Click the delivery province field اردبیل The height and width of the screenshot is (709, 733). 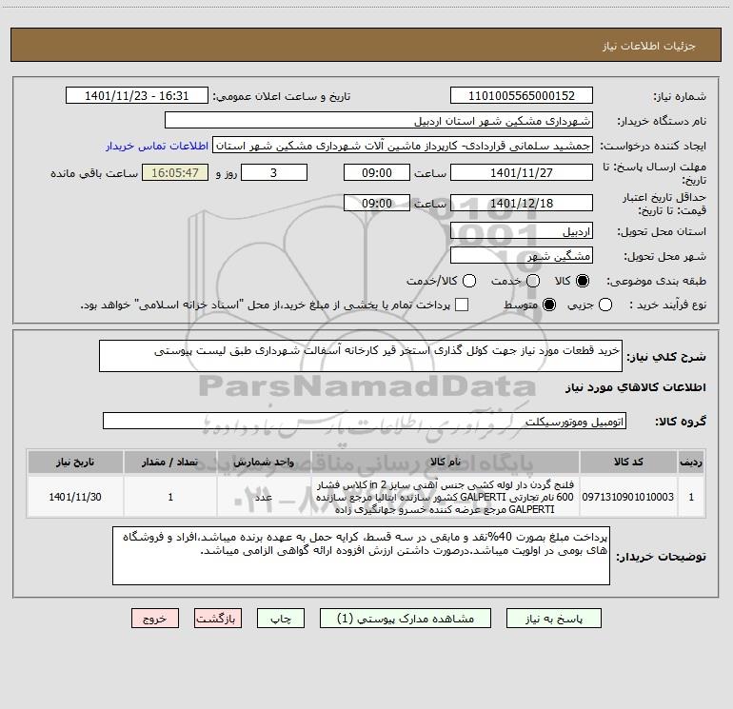point(522,231)
